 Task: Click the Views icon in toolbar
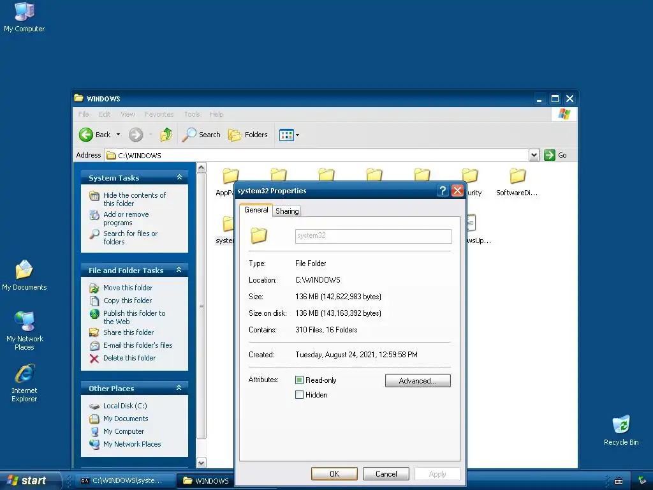click(286, 135)
